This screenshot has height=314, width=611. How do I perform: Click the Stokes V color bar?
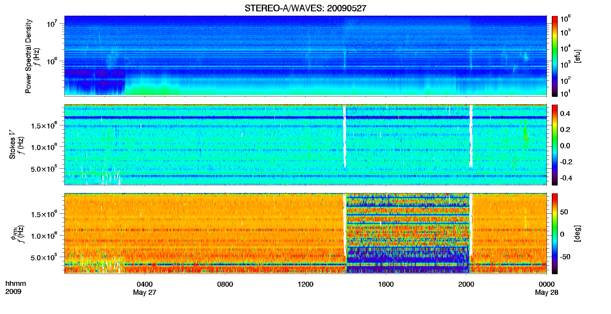point(555,145)
